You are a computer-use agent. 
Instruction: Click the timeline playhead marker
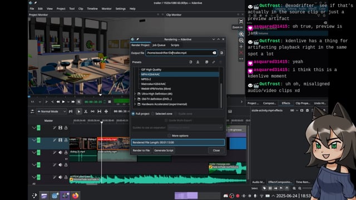click(x=101, y=122)
